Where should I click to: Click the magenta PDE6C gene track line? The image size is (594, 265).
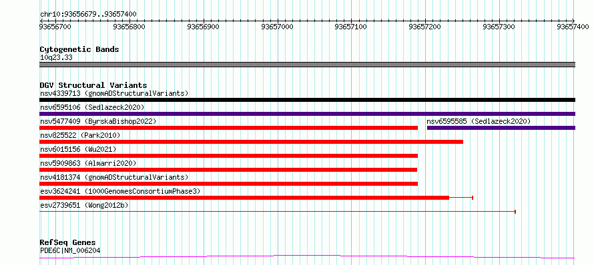[x=307, y=257]
